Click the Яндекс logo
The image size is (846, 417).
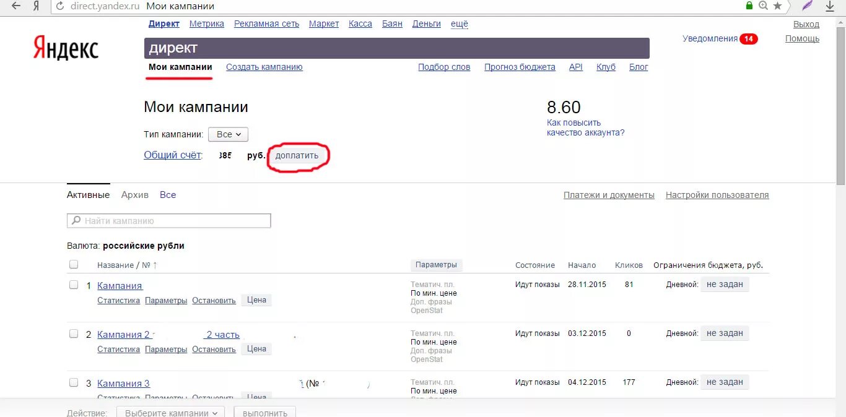66,48
